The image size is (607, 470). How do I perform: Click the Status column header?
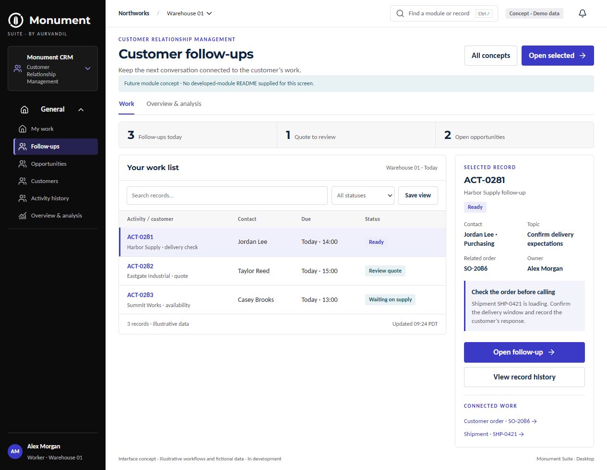(x=372, y=219)
